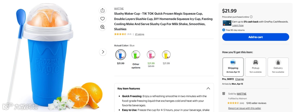Click info icon next to price when purchased online
Viewport: 293px width, 112px height.
point(251,17)
